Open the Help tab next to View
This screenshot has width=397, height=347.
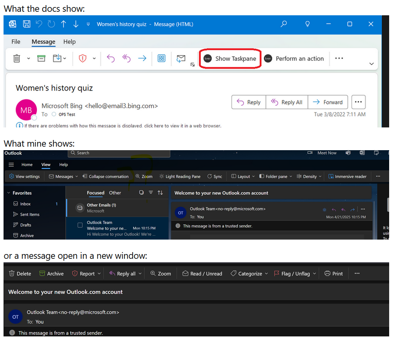[x=64, y=165]
